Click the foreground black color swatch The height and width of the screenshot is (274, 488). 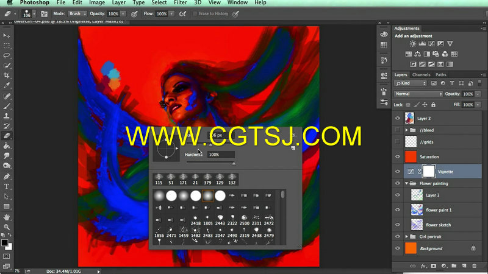pos(4,242)
